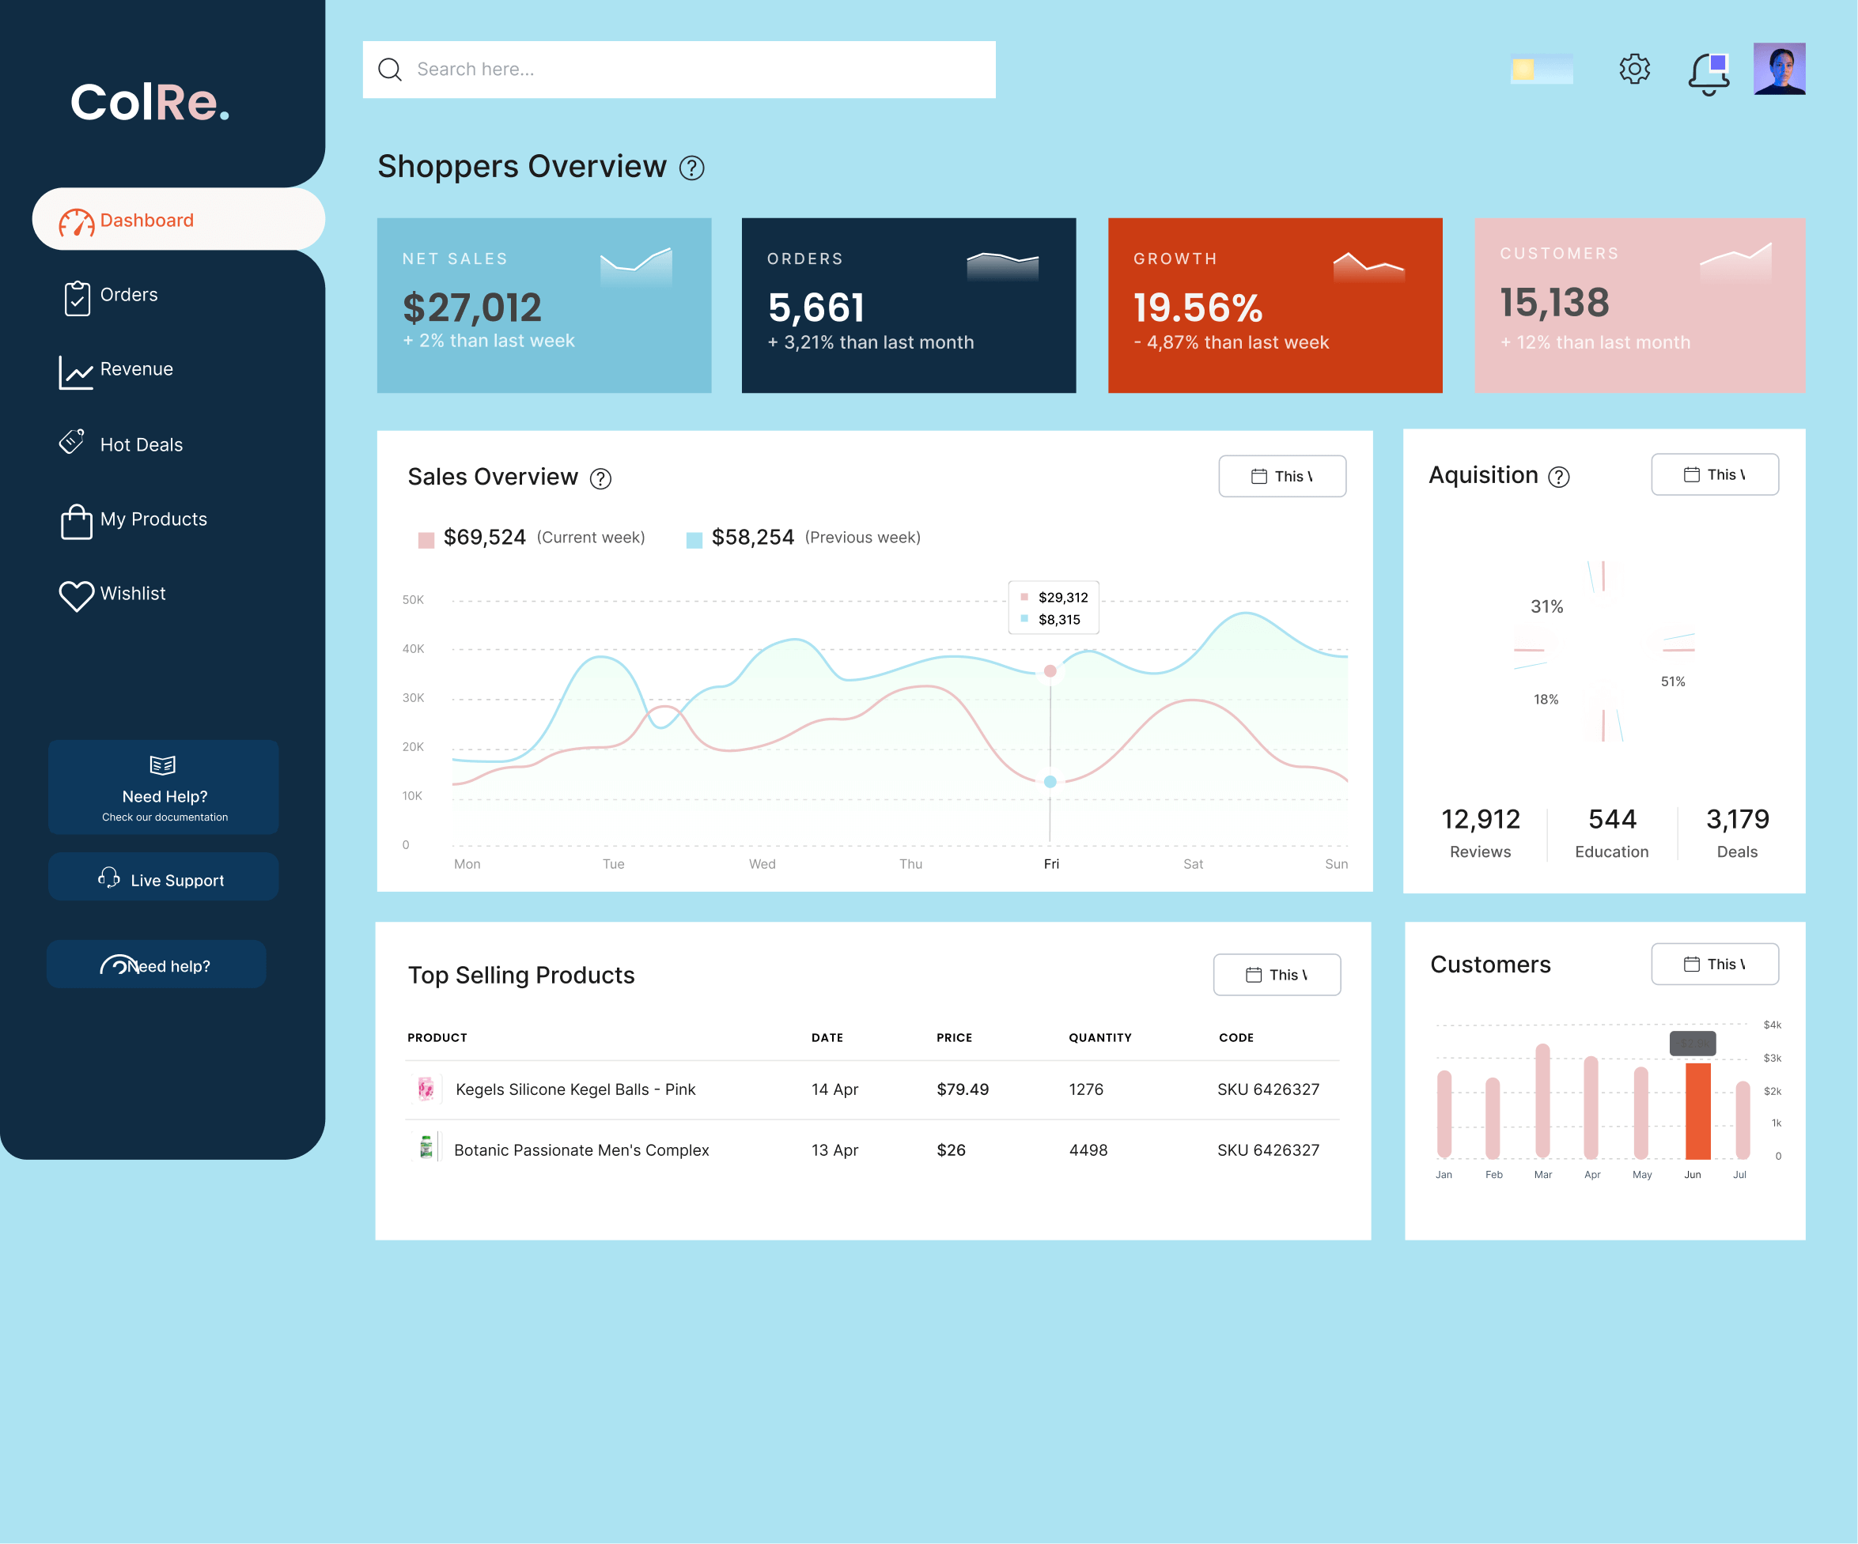Image resolution: width=1858 pixels, height=1544 pixels.
Task: Open Hot Deals tag icon
Action: coord(72,441)
